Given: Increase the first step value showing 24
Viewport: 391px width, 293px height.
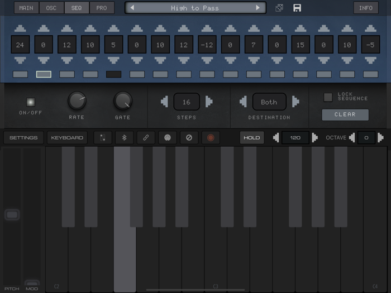Looking at the screenshot, I should click(x=20, y=28).
